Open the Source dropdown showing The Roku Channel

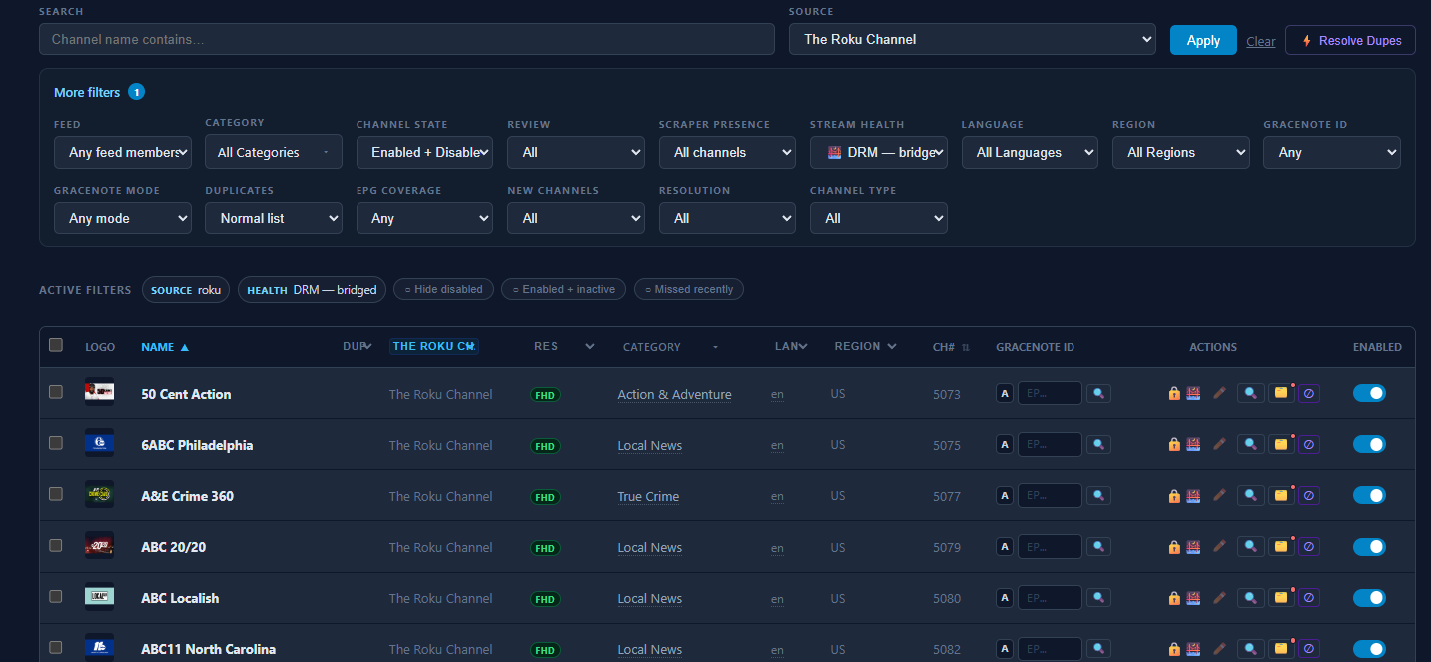(973, 39)
